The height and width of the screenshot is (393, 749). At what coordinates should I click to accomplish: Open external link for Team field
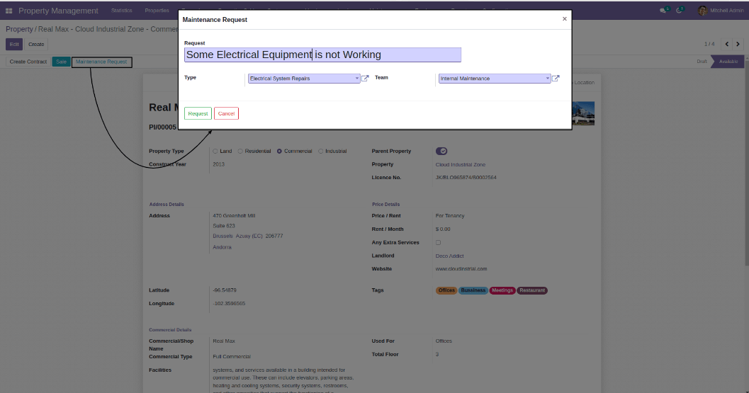pos(556,79)
